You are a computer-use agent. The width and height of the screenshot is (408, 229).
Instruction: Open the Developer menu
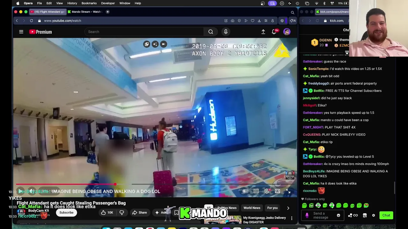108,3
